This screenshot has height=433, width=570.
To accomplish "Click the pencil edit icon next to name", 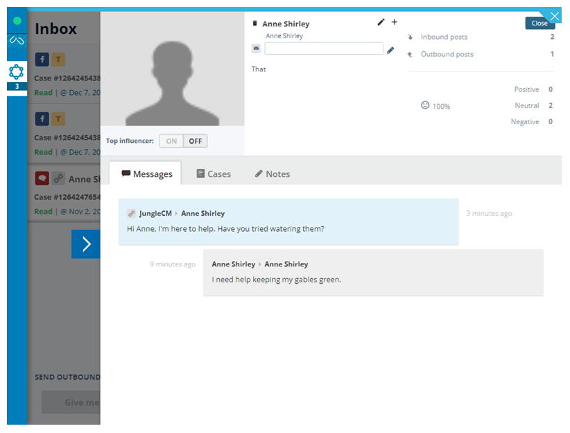I will [381, 22].
